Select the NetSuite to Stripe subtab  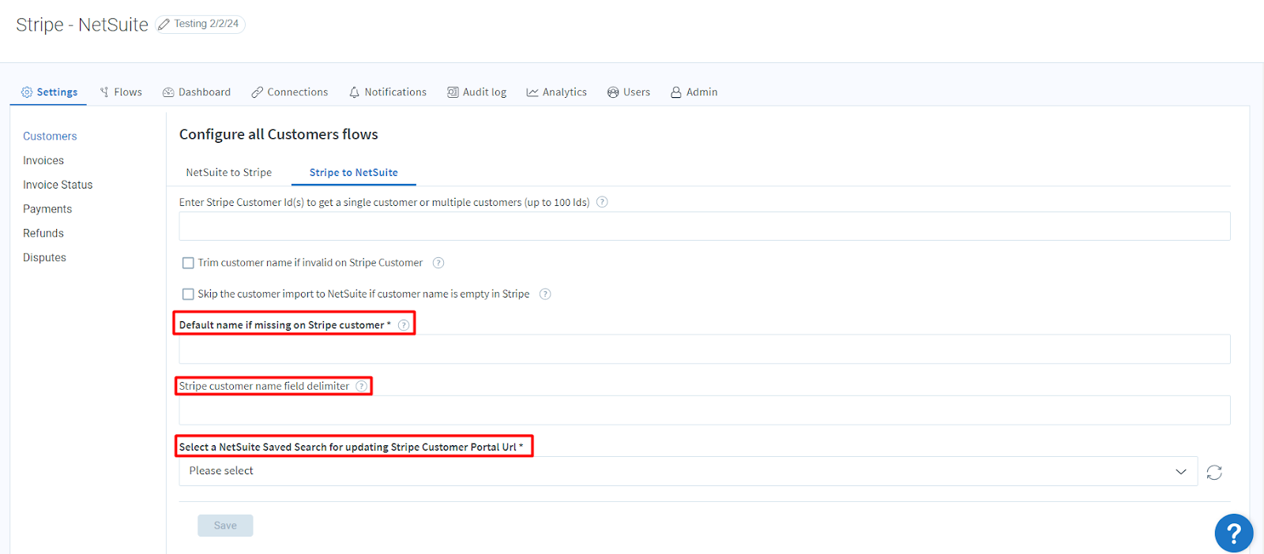(x=229, y=173)
